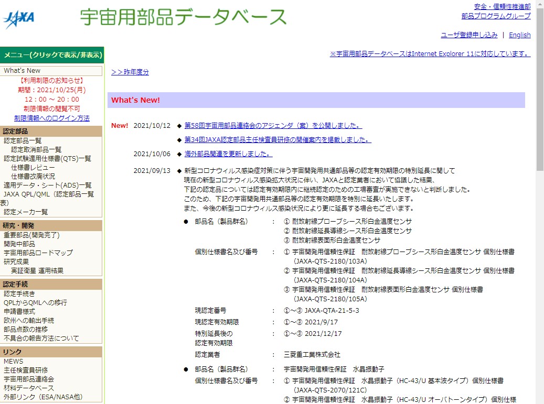The image size is (544, 404).
Task: Open 海外部品関連を更新しました link
Action: (228, 154)
